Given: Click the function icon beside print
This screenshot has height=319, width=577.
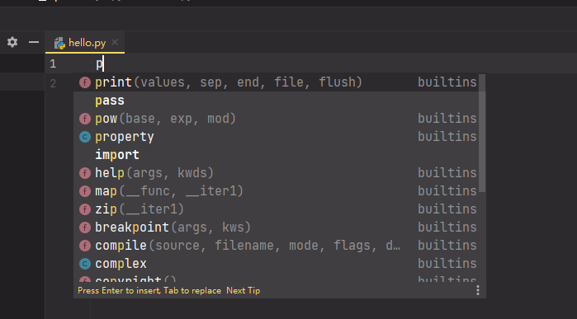Looking at the screenshot, I should tap(85, 82).
